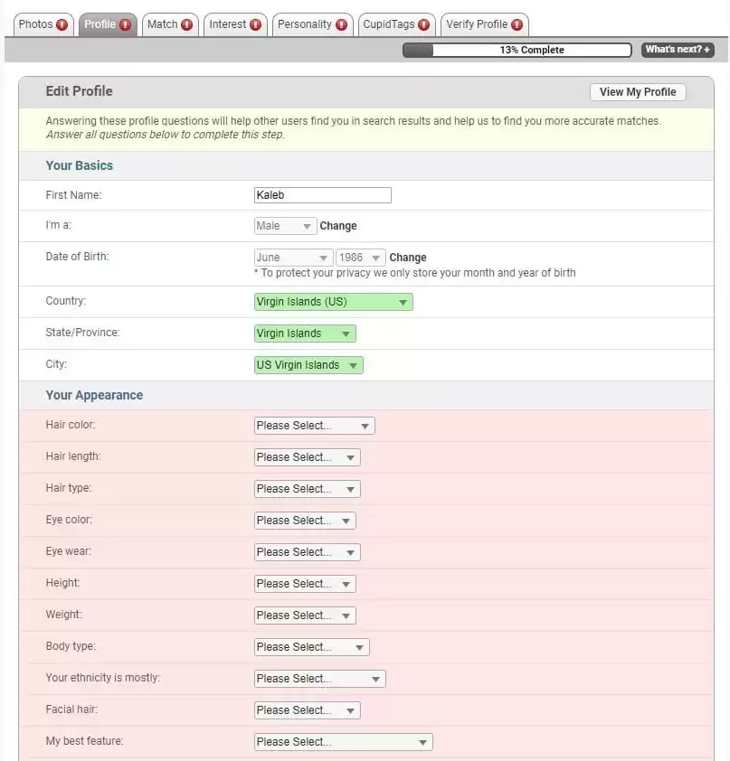Click the red alert icon on Match tab
The image size is (730, 761).
point(186,24)
